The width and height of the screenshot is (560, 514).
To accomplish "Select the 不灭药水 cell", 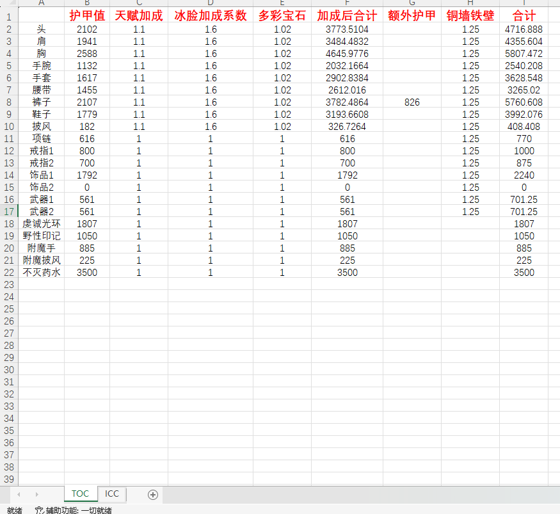I will (41, 273).
